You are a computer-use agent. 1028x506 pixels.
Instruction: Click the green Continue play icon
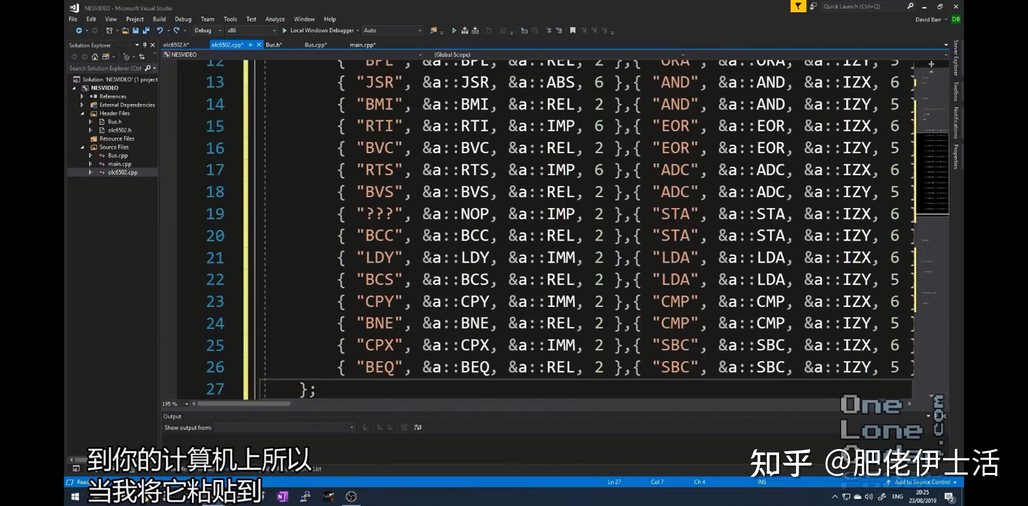pyautogui.click(x=454, y=30)
